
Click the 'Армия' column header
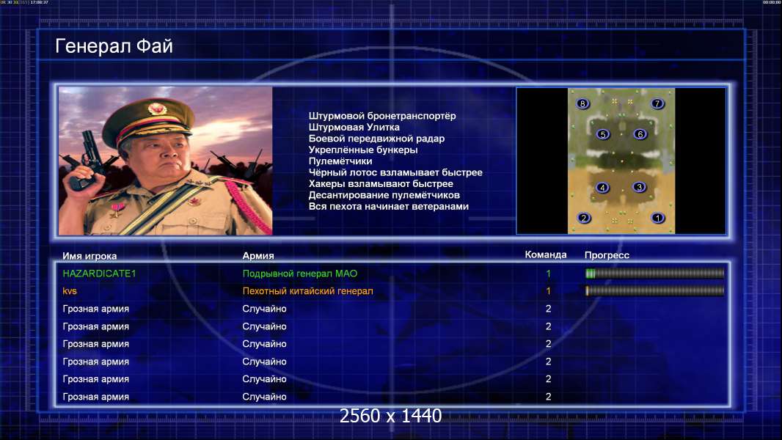[x=257, y=256]
